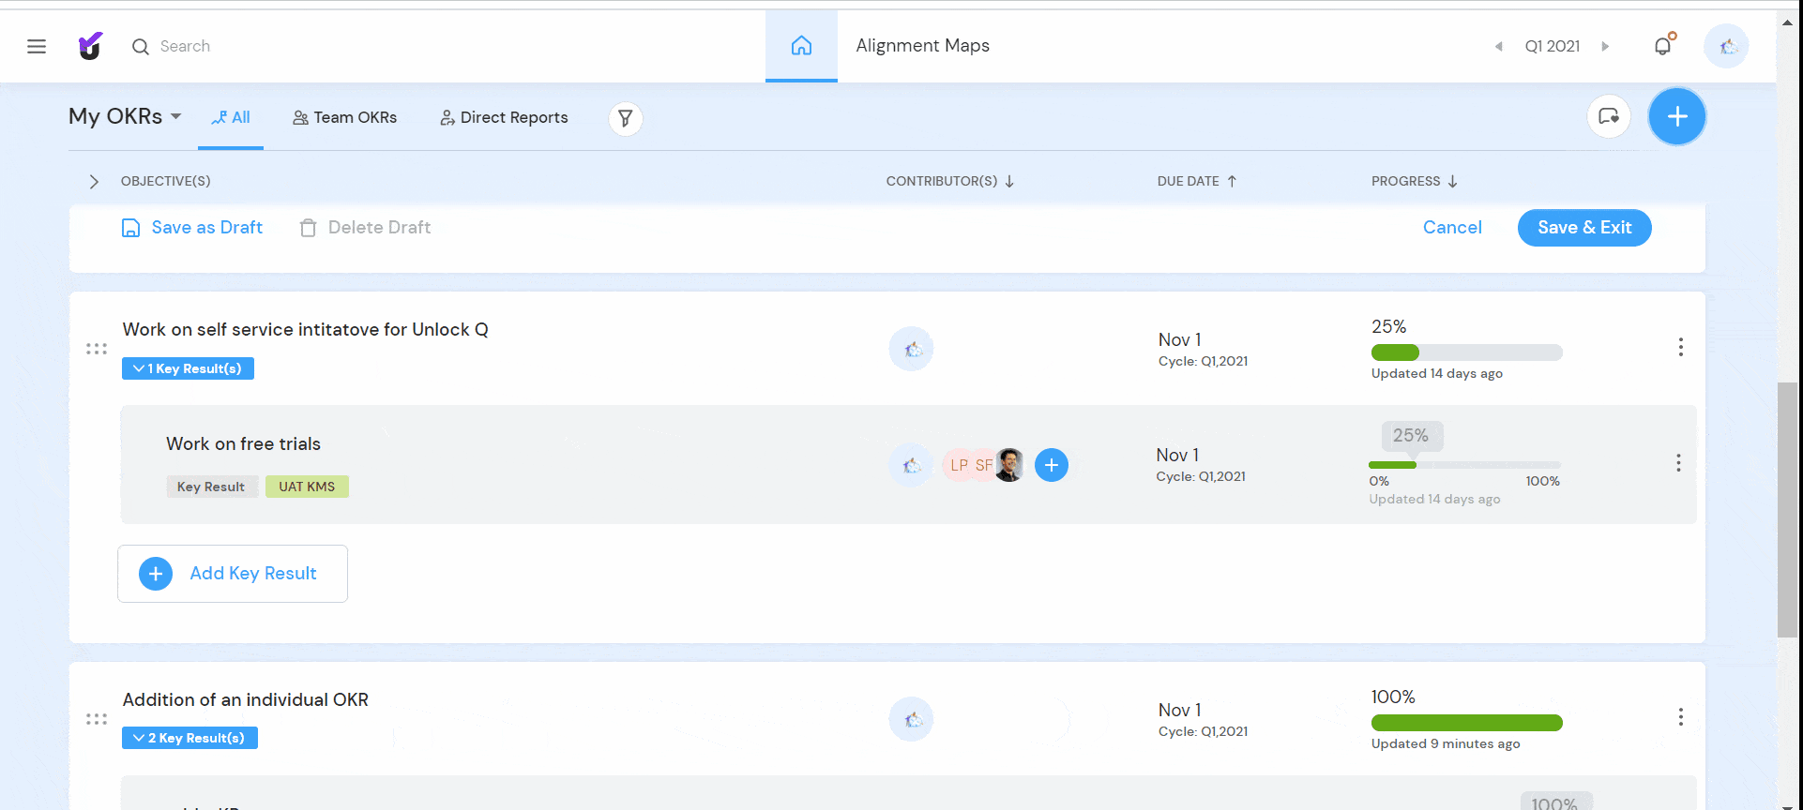Switch to the Team OKRs tab

pyautogui.click(x=345, y=117)
